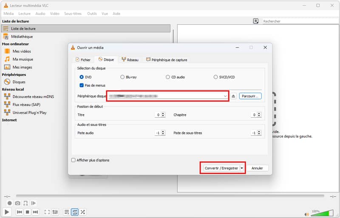The width and height of the screenshot is (340, 218).
Task: Open the Sous-titres menu
Action: coord(73,14)
